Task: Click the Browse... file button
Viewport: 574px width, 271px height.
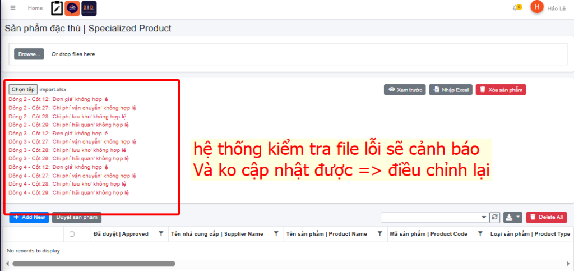Action: [x=29, y=54]
